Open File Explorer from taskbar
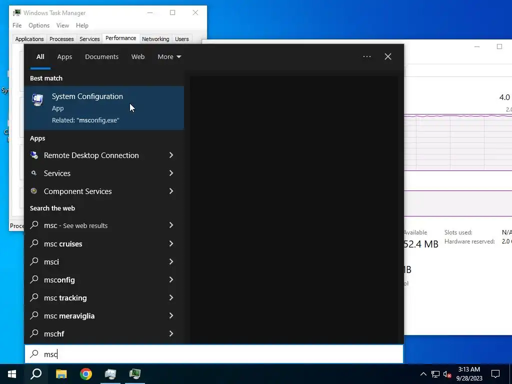 point(61,374)
